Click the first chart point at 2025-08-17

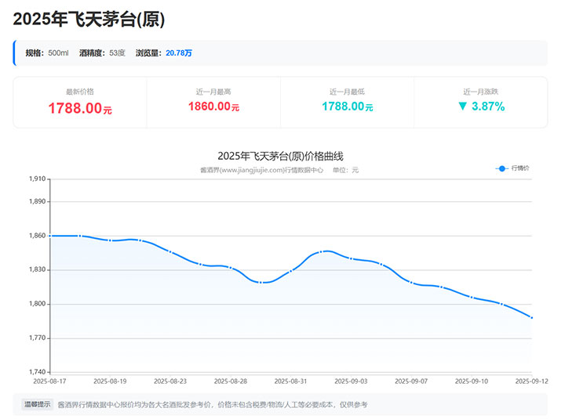[49, 236]
